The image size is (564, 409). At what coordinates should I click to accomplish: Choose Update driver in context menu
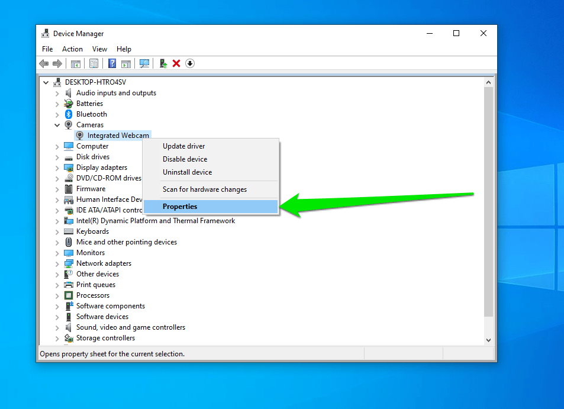point(211,146)
